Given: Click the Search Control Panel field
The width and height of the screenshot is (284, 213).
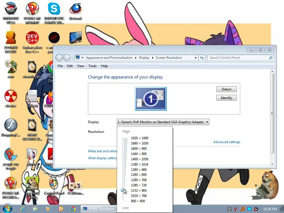Looking at the screenshot, I should (x=240, y=58).
